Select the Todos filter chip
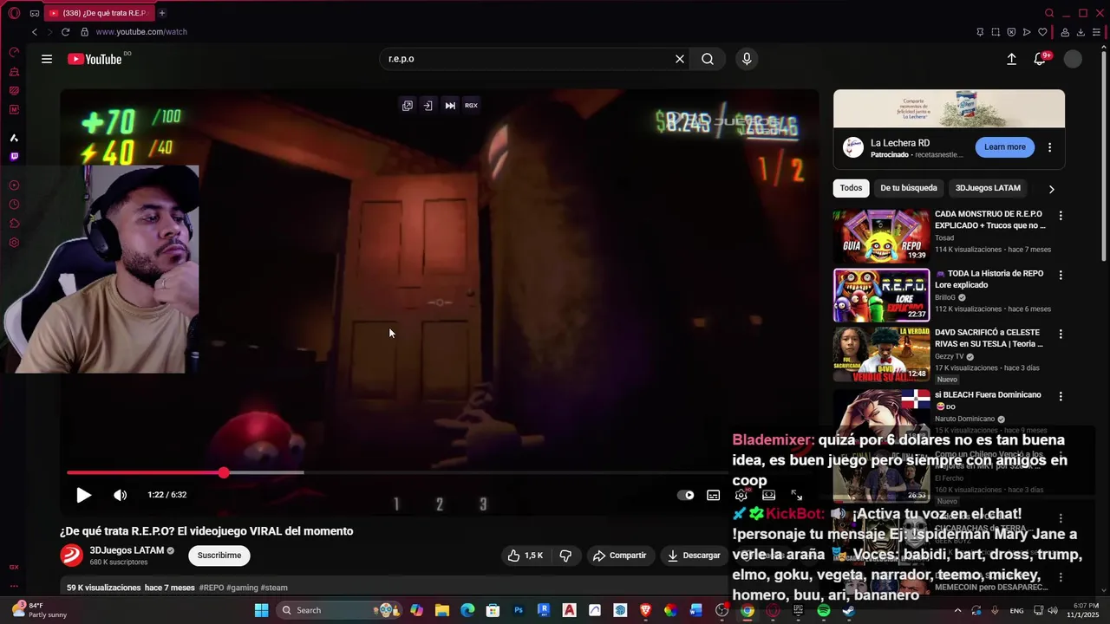The image size is (1110, 624). pos(851,188)
